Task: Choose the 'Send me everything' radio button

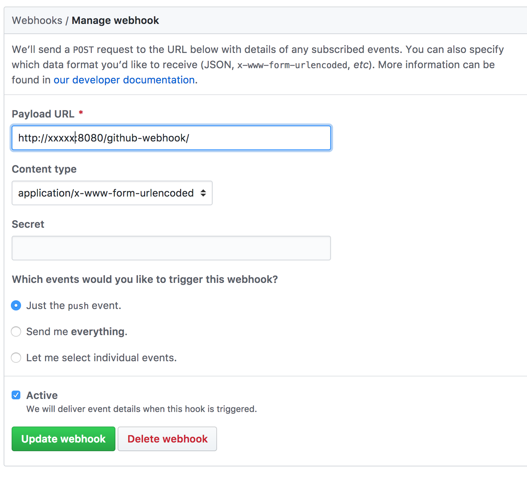Action: pos(16,331)
